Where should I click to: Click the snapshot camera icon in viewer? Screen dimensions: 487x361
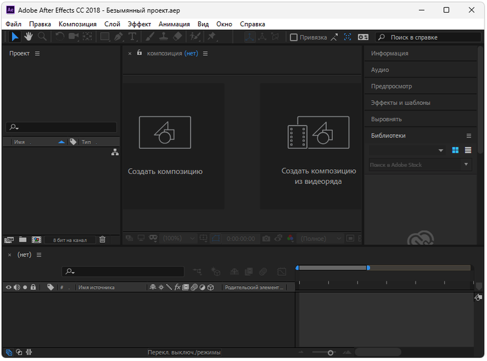point(266,239)
